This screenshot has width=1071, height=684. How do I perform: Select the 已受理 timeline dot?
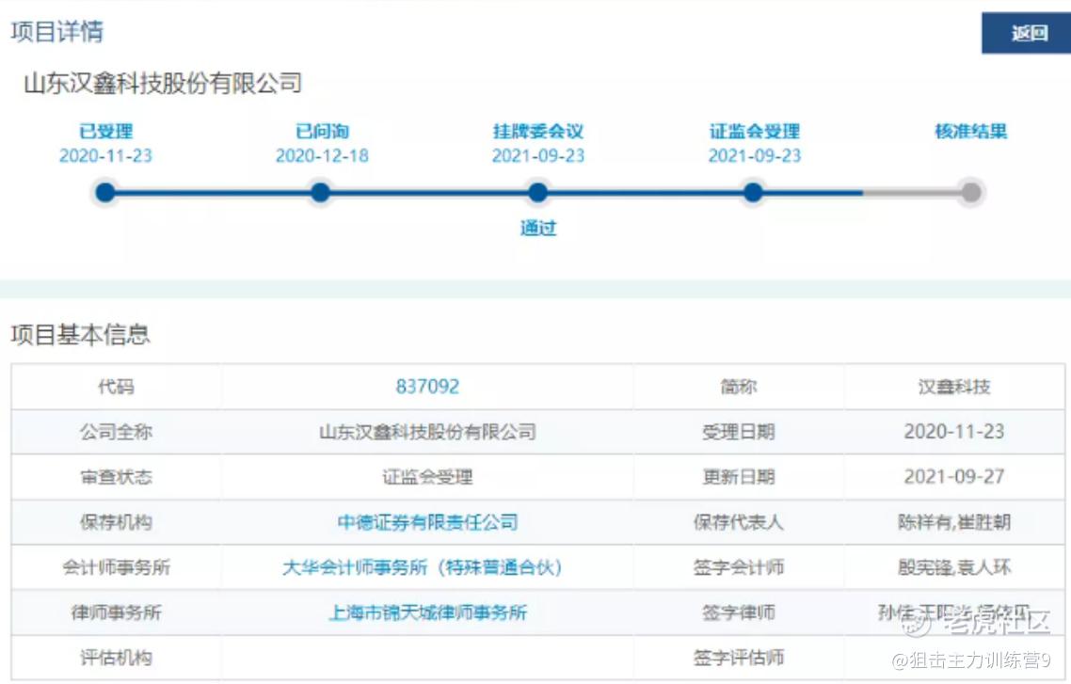[105, 193]
